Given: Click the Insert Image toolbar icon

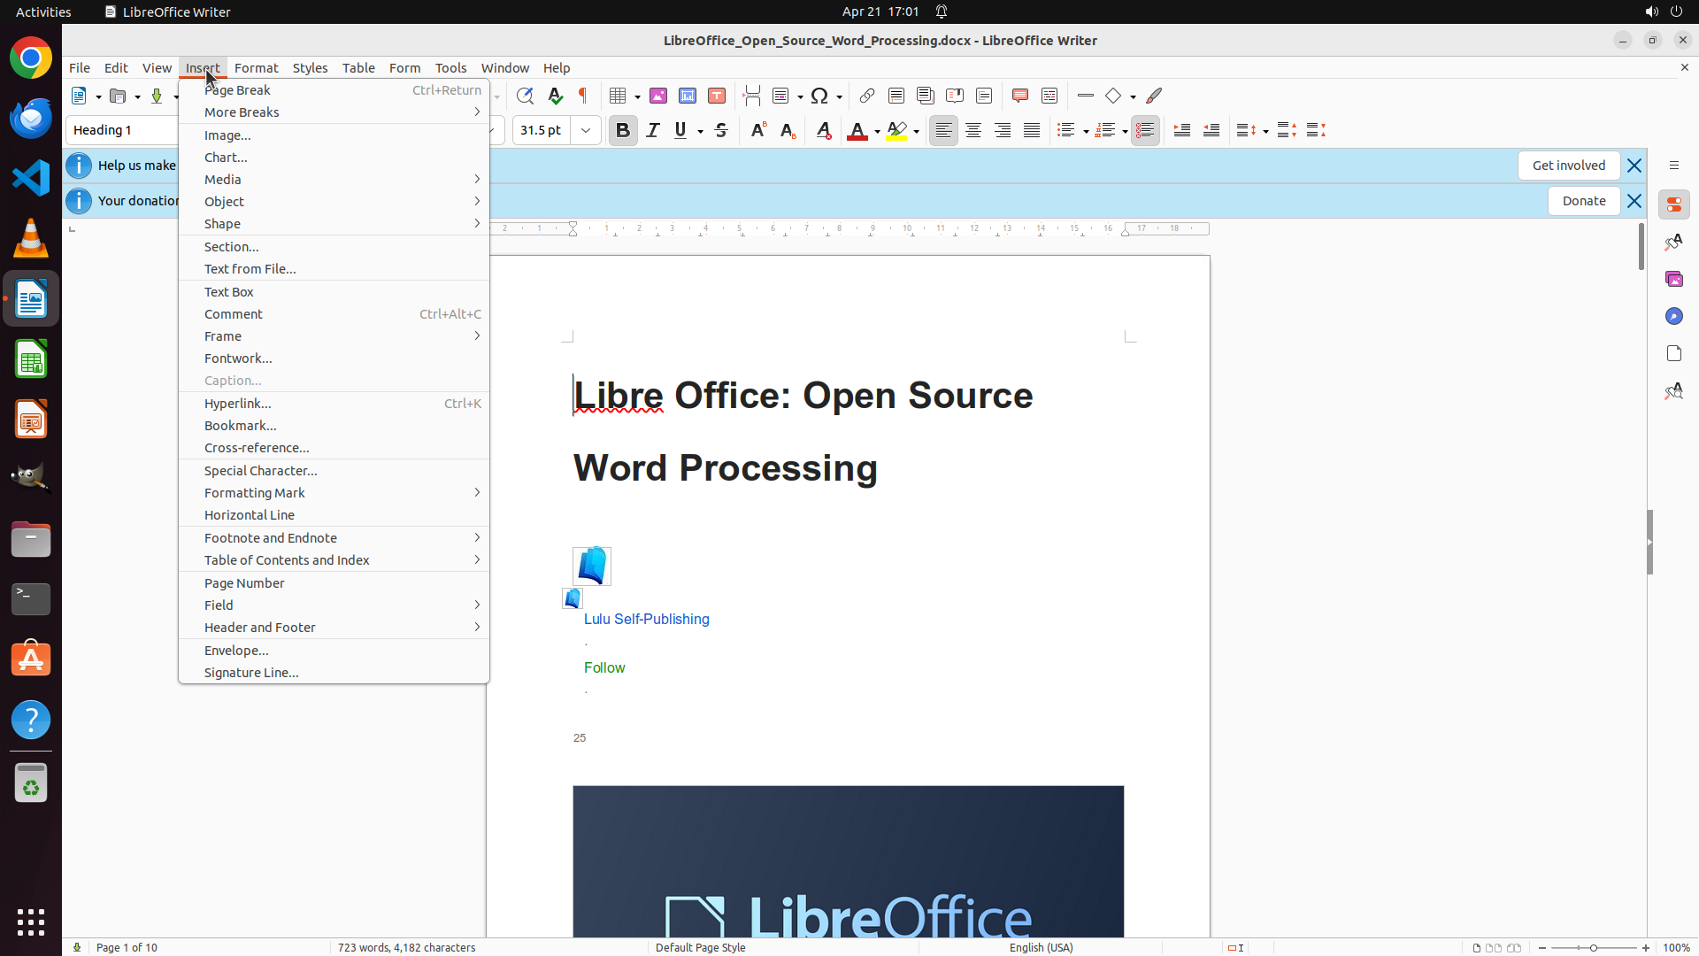Looking at the screenshot, I should (658, 96).
